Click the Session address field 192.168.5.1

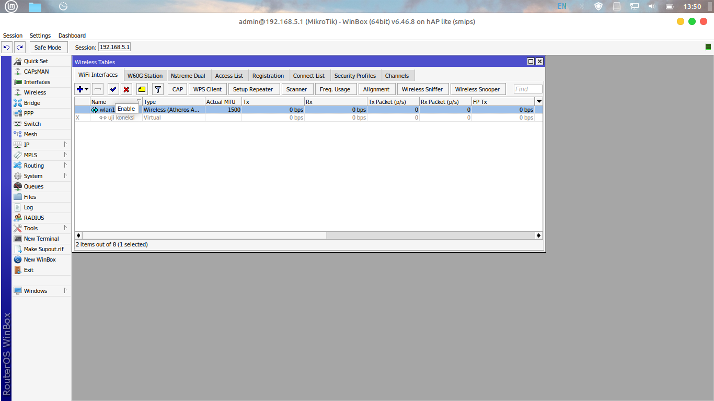coord(114,47)
